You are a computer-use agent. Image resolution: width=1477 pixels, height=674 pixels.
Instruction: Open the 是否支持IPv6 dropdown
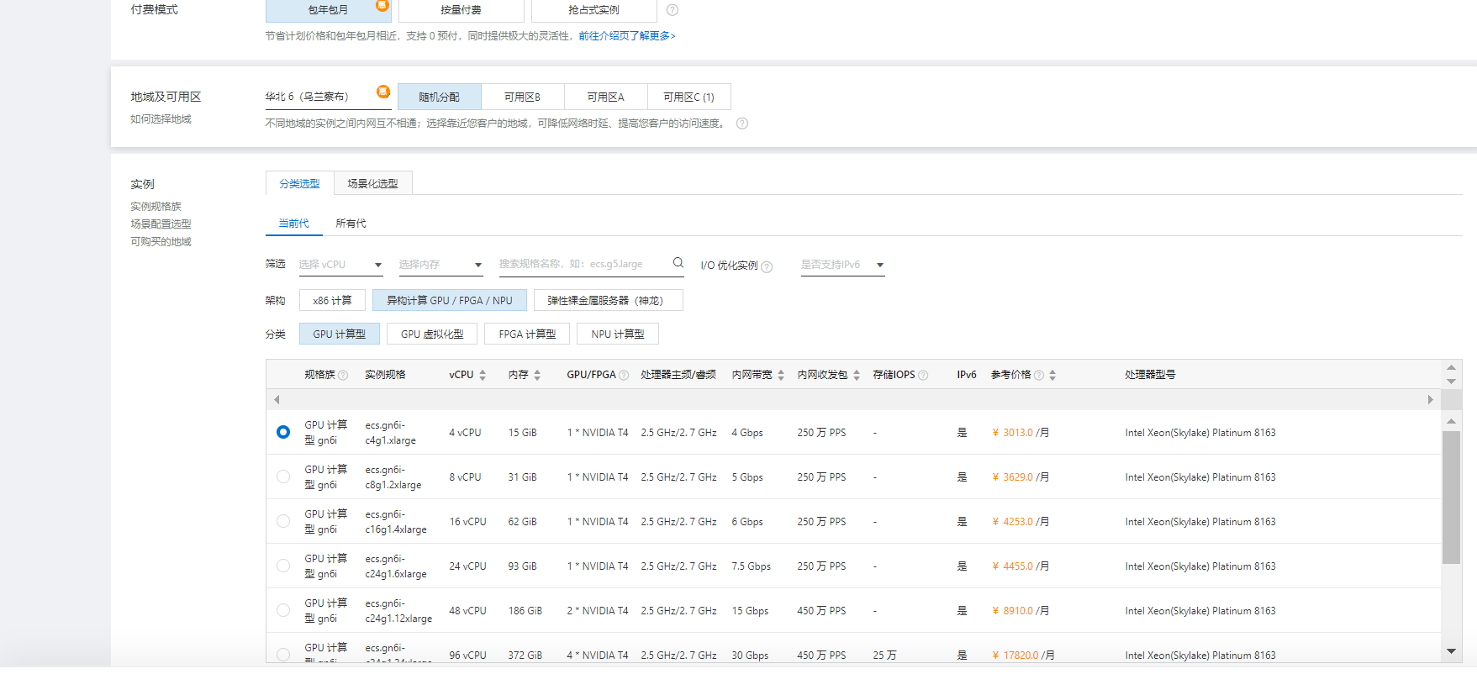coord(842,265)
